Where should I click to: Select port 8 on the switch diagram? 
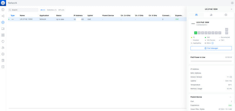220,33
